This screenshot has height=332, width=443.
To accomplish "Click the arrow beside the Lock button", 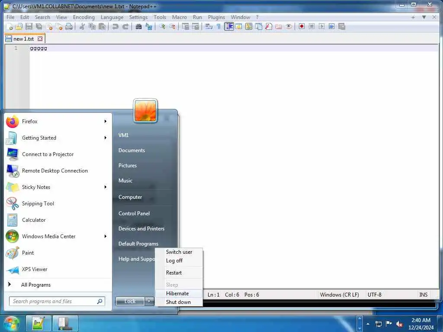I will (x=149, y=301).
